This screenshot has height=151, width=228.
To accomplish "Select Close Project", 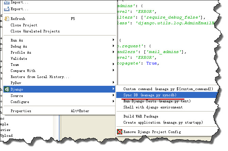I will tap(59, 25).
